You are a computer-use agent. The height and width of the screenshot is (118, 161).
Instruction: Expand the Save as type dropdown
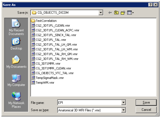(x=123, y=110)
